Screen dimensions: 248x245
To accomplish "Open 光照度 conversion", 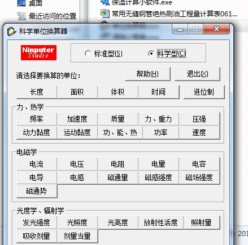I will tap(77, 222).
